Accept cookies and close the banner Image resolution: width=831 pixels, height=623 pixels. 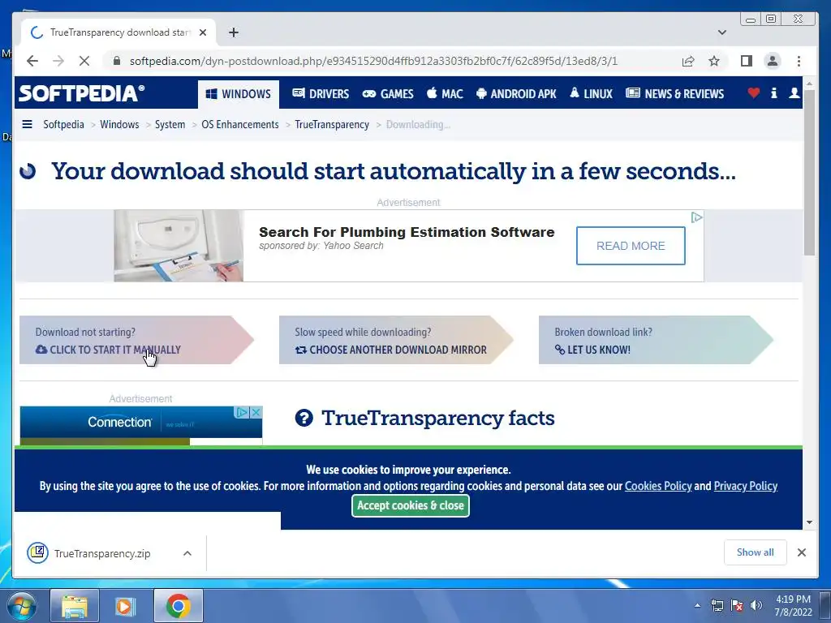pos(410,505)
